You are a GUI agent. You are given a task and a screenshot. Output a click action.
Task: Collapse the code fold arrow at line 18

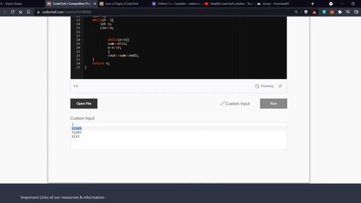[82, 39]
